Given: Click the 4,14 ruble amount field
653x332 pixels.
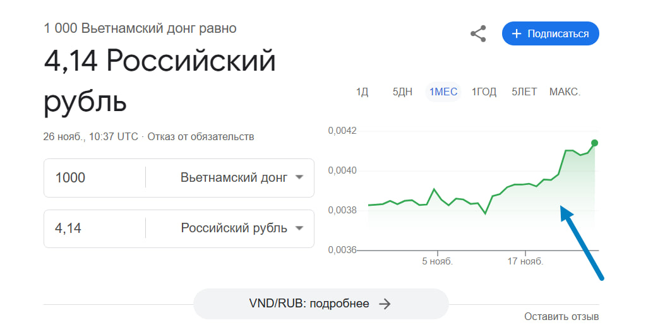Looking at the screenshot, I should click(x=95, y=228).
